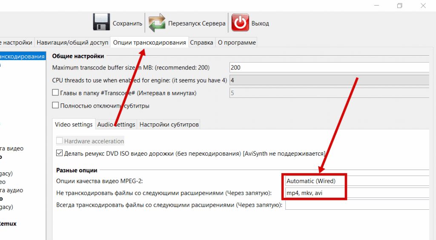Open the Audio settings subtab
The width and height of the screenshot is (436, 240).
[116, 124]
